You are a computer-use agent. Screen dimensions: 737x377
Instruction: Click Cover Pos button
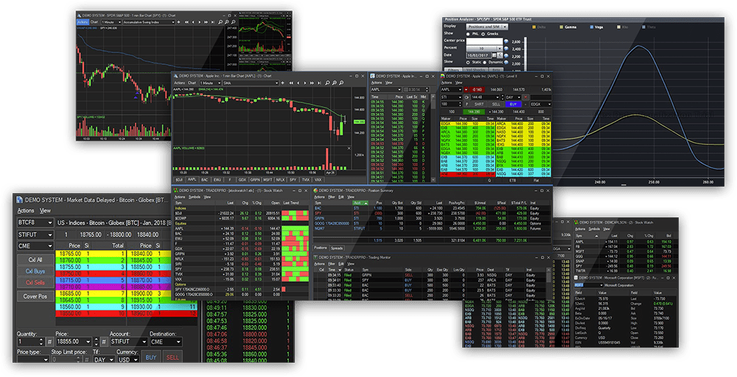[x=35, y=296]
